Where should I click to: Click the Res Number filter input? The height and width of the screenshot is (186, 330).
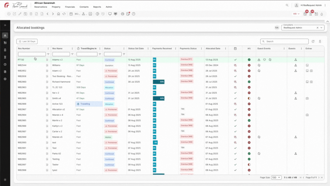tap(32, 54)
